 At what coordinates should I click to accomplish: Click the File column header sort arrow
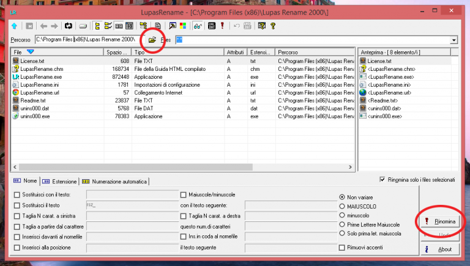(x=30, y=53)
